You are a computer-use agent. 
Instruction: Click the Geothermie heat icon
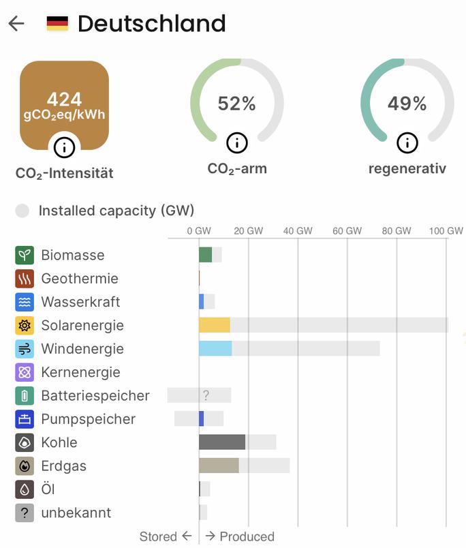[x=25, y=279]
